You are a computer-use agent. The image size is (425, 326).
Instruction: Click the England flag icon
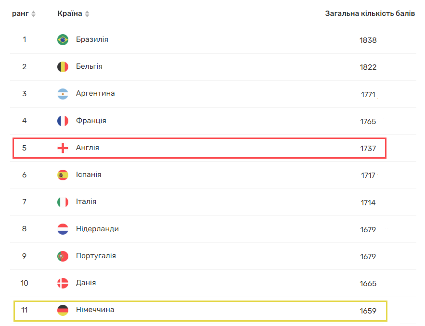63,148
